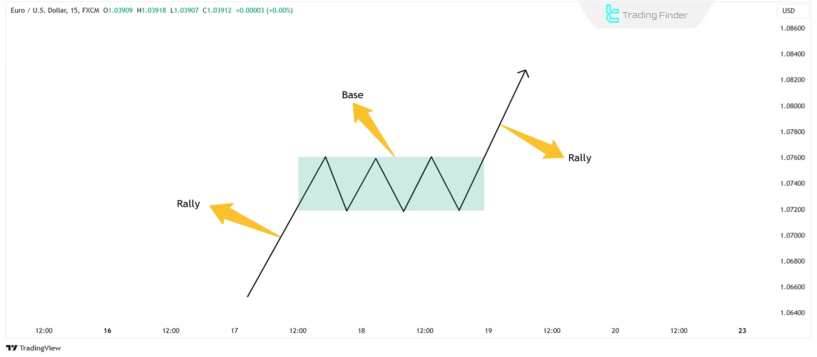Click the 1.06400 price axis label
817x357 pixels.
tap(792, 313)
